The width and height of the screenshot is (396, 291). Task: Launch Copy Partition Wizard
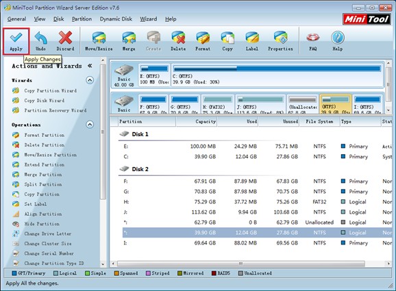(x=50, y=90)
